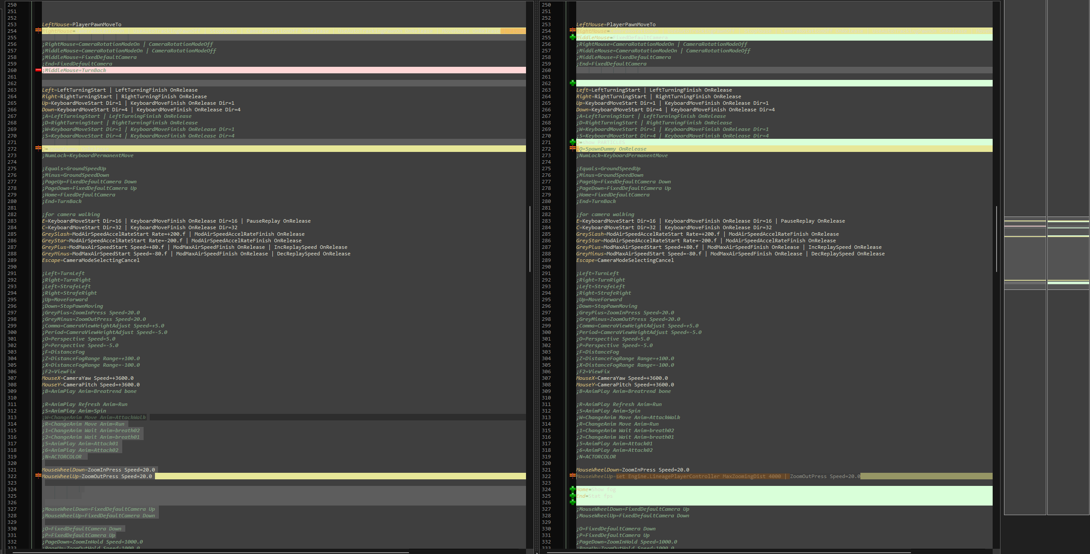Click right pane horizontal scrollbar at bottom
Viewport: 1090px width, 554px height.
click(x=729, y=552)
